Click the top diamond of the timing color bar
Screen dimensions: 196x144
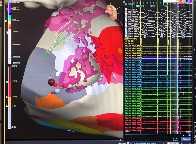pos(10,1)
